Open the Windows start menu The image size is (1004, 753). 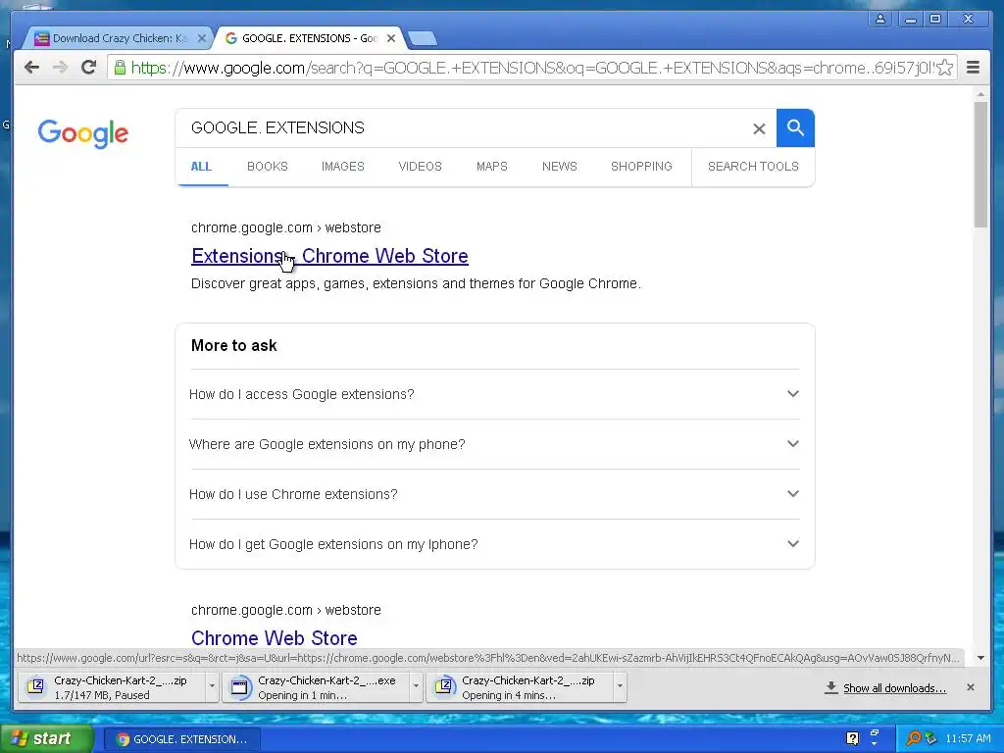pyautogui.click(x=46, y=739)
